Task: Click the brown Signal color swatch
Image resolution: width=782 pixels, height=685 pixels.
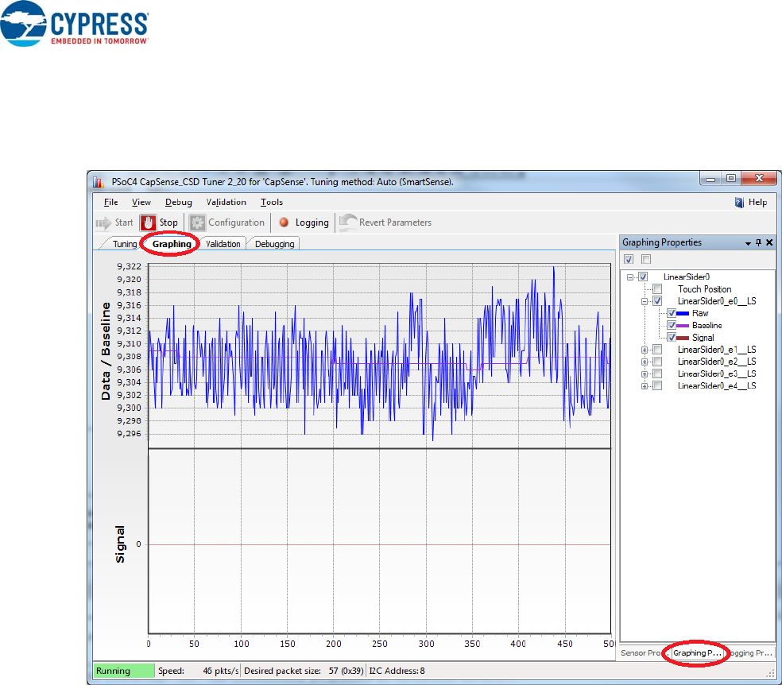Action: [x=684, y=338]
